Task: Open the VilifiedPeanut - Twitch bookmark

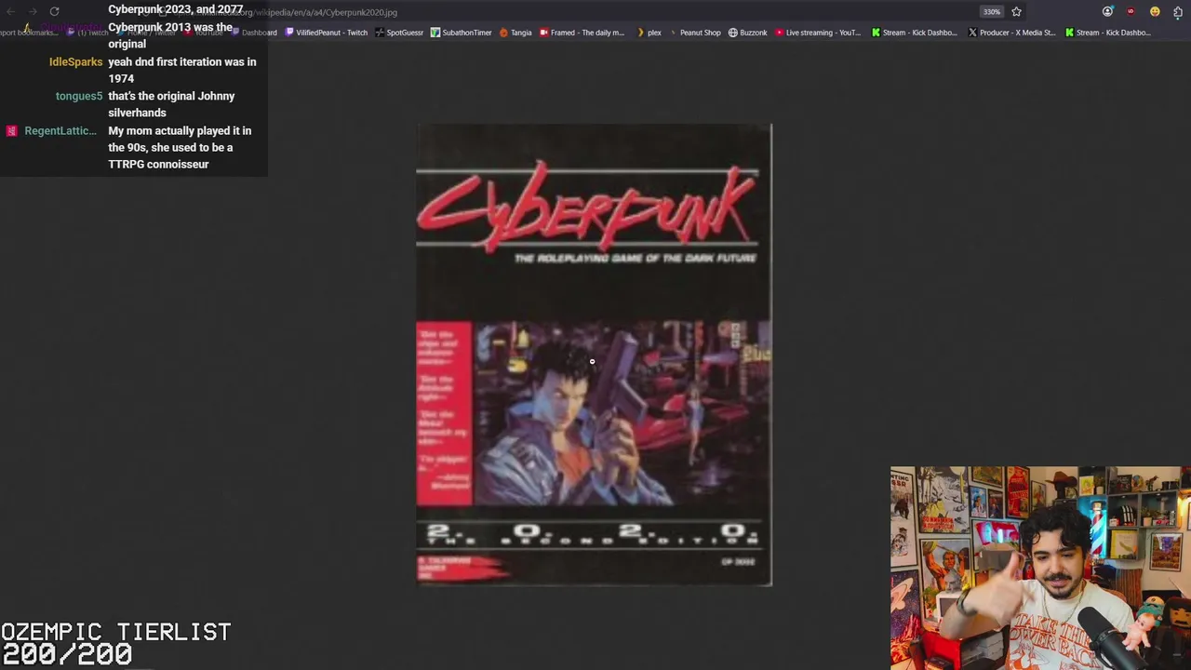Action: [327, 33]
